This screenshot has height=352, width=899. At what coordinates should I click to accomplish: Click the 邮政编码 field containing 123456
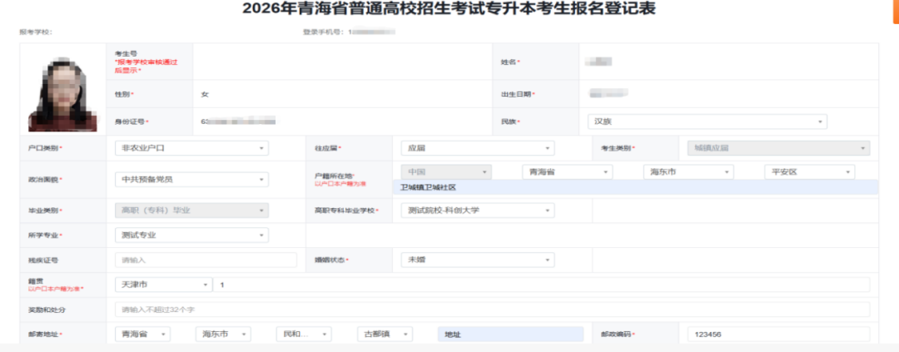774,335
